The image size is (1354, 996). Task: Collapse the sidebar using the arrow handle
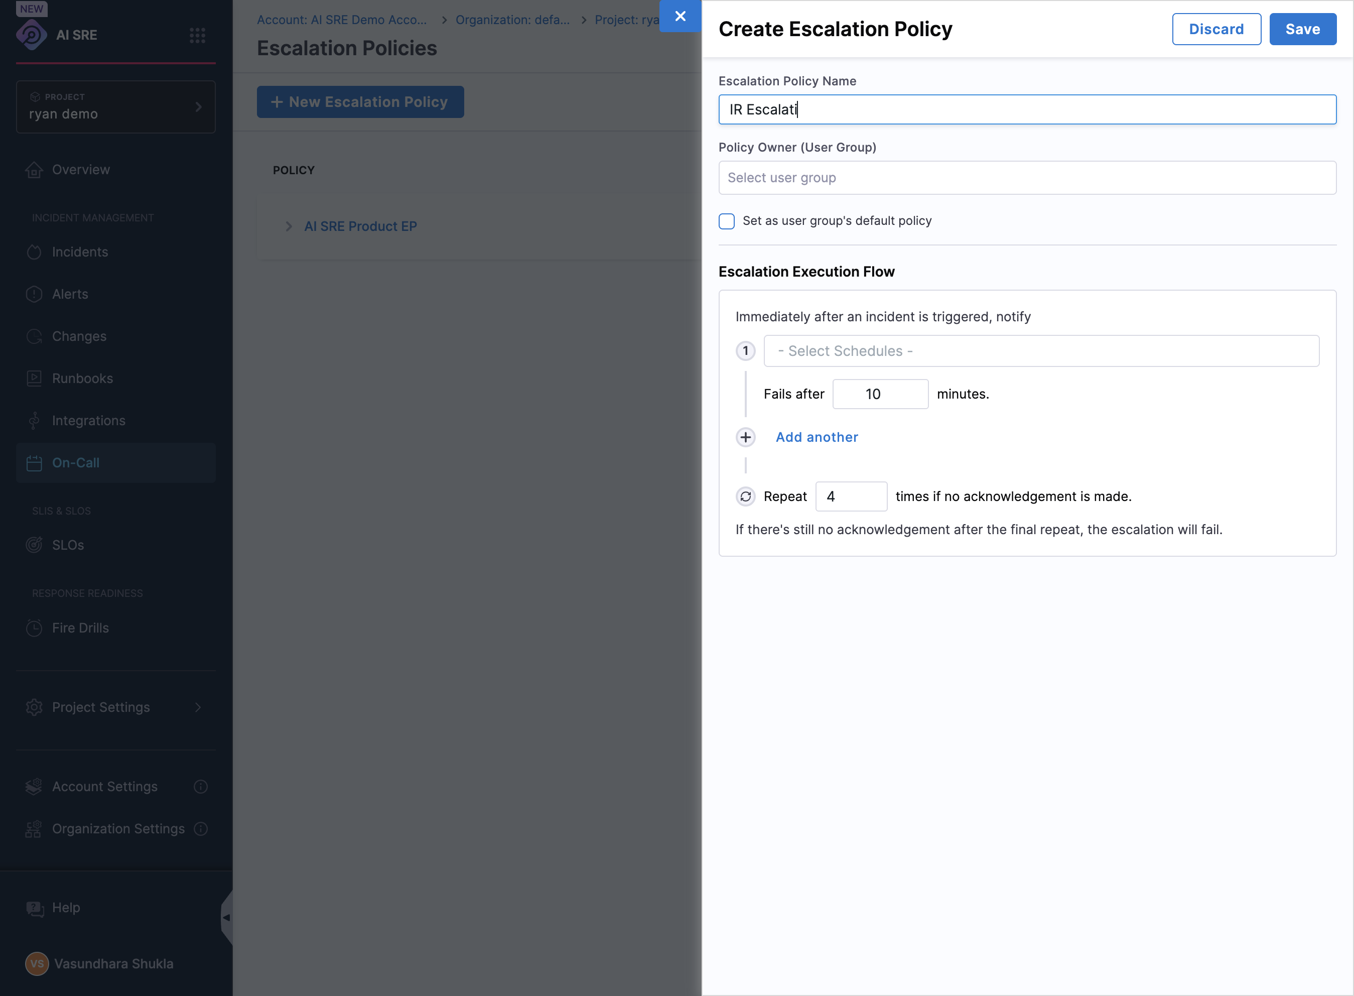point(226,918)
